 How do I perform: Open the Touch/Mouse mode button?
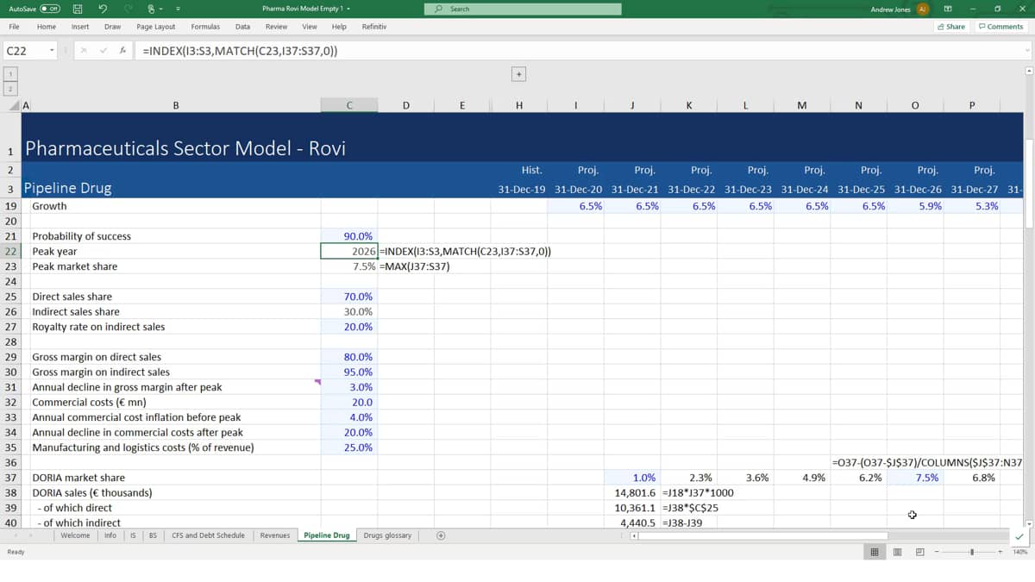[154, 9]
